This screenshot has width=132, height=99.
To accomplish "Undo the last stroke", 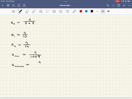I will [108, 5].
